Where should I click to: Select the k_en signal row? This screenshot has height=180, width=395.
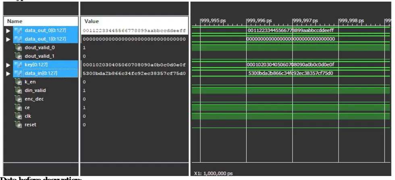41,82
